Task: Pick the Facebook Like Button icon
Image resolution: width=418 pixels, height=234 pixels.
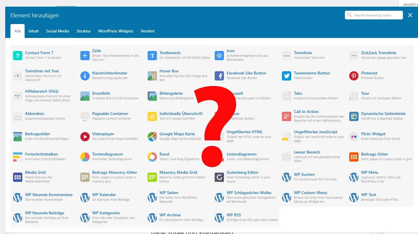Action: 219,76
